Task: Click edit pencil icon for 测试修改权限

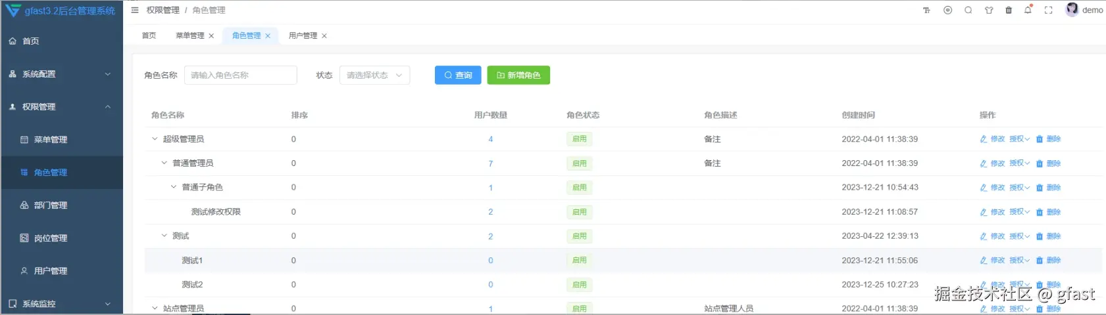Action: click(x=984, y=212)
